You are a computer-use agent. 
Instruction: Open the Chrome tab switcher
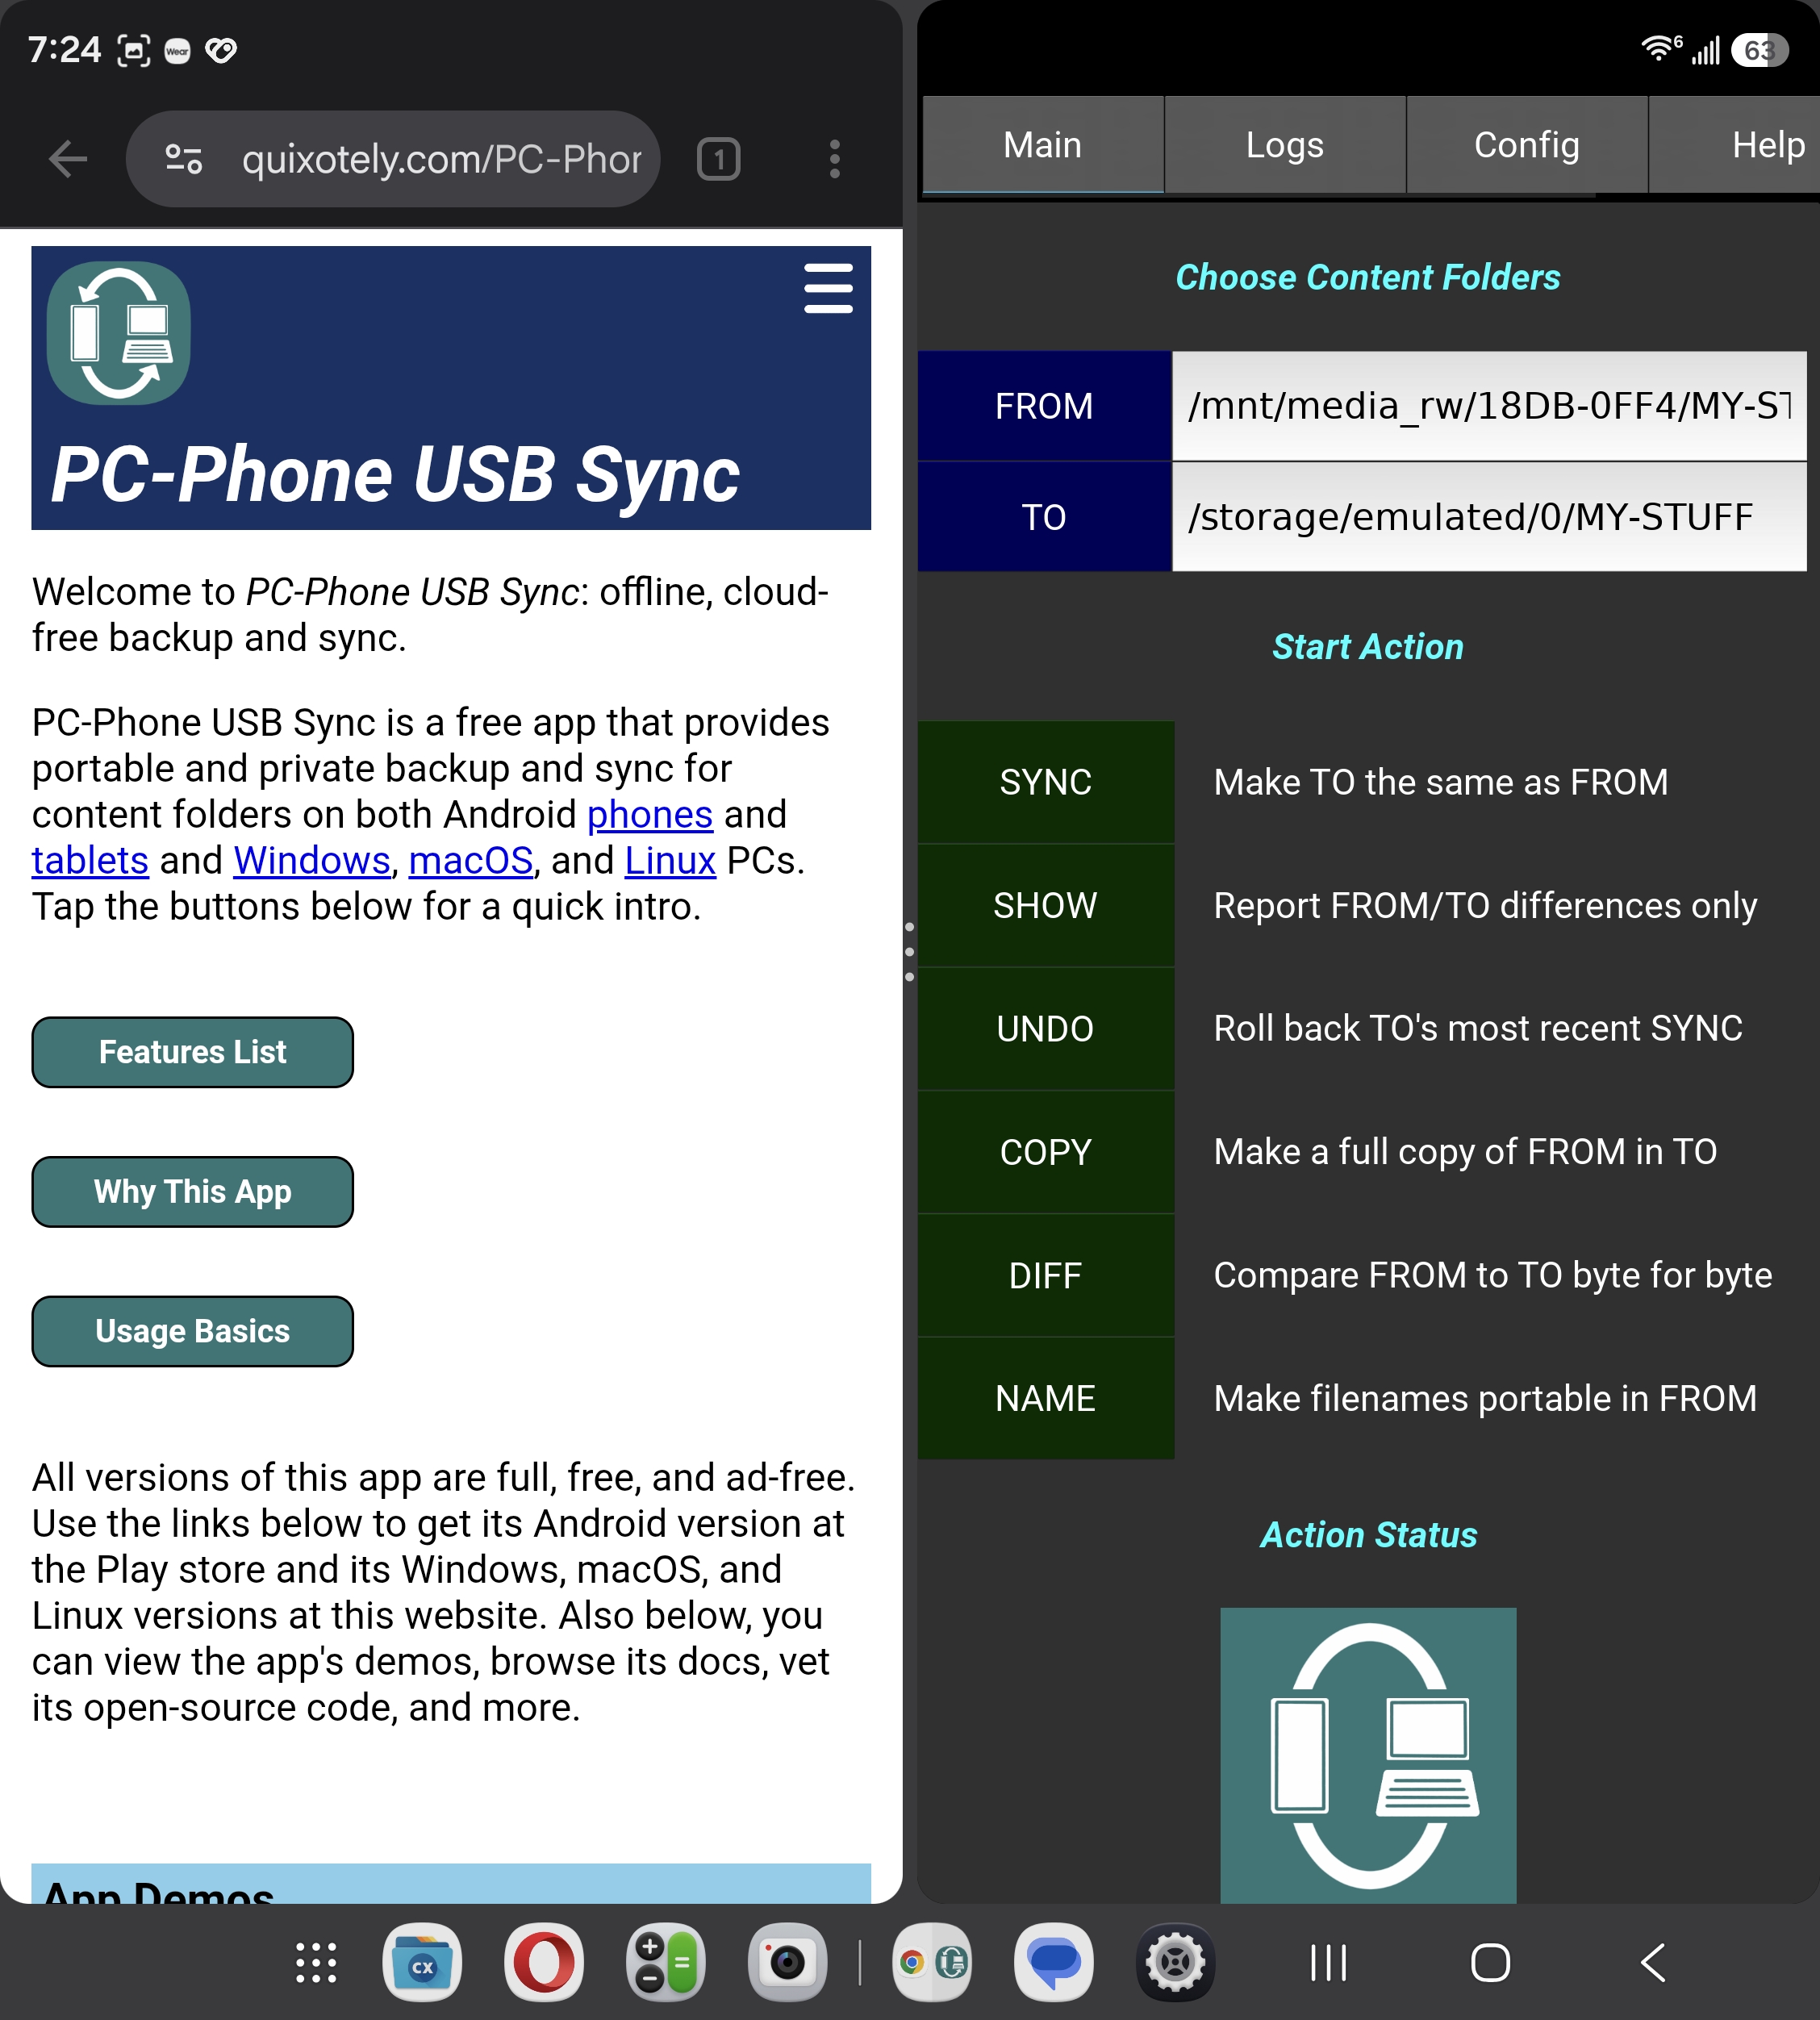(718, 159)
